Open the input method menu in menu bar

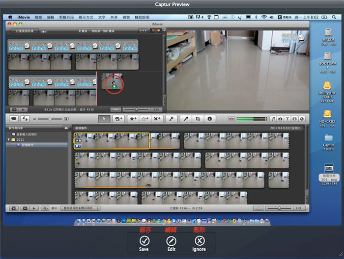[285, 17]
